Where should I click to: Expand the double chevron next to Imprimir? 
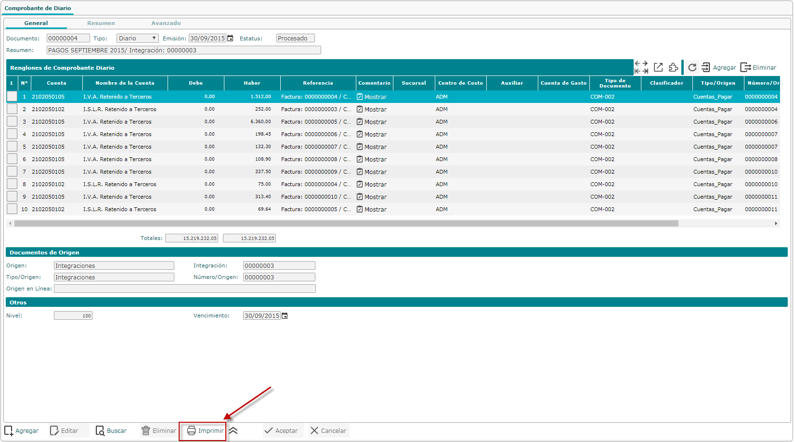tap(233, 431)
